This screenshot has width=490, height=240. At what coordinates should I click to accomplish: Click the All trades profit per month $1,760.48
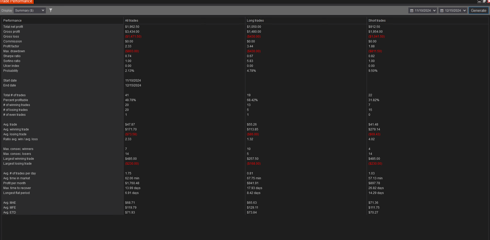pos(132,183)
